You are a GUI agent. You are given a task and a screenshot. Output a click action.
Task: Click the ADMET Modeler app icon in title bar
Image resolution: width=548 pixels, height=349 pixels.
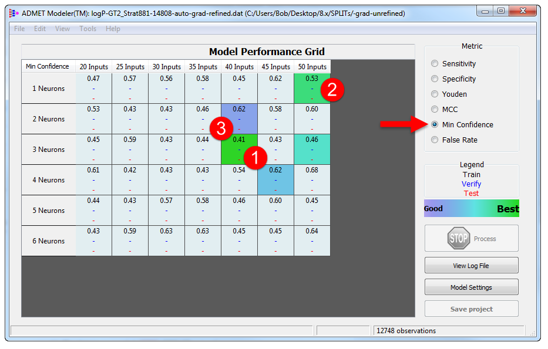click(x=14, y=13)
